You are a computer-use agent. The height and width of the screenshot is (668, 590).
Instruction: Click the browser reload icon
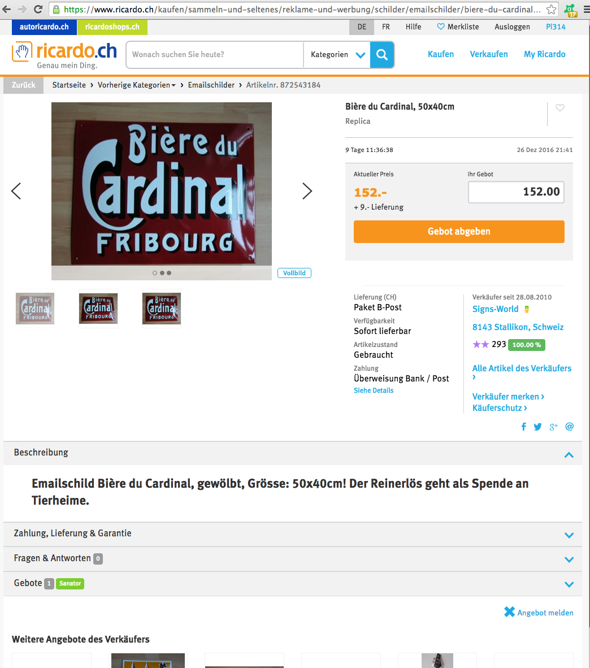pos(38,9)
